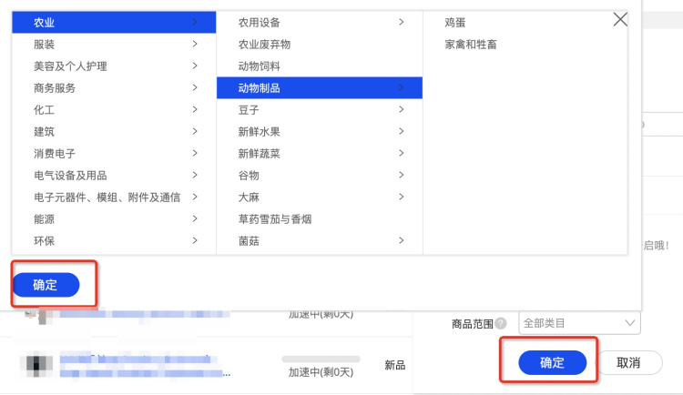Click the help icon beside 商品范围
683x395 pixels.
(x=501, y=324)
